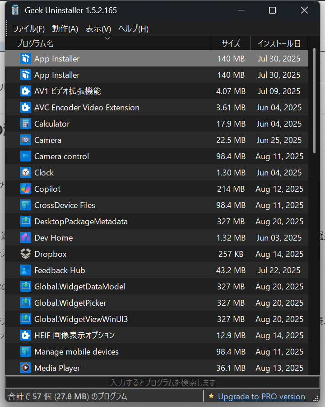The width and height of the screenshot is (325, 407).
Task: Maximize the Geek Uninstaller window
Action: click(272, 10)
